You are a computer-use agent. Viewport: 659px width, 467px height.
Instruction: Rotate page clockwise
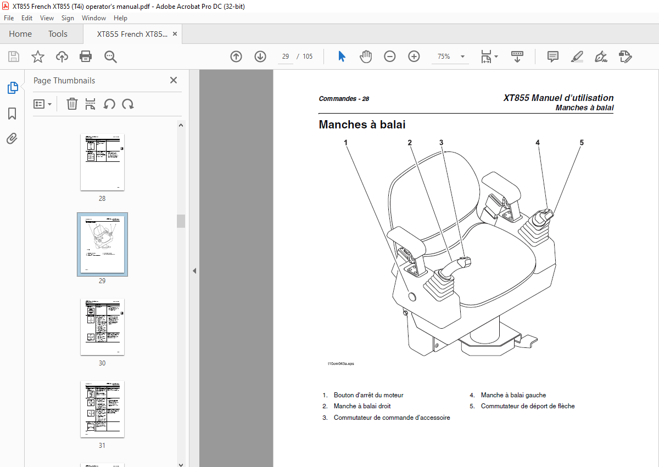128,104
